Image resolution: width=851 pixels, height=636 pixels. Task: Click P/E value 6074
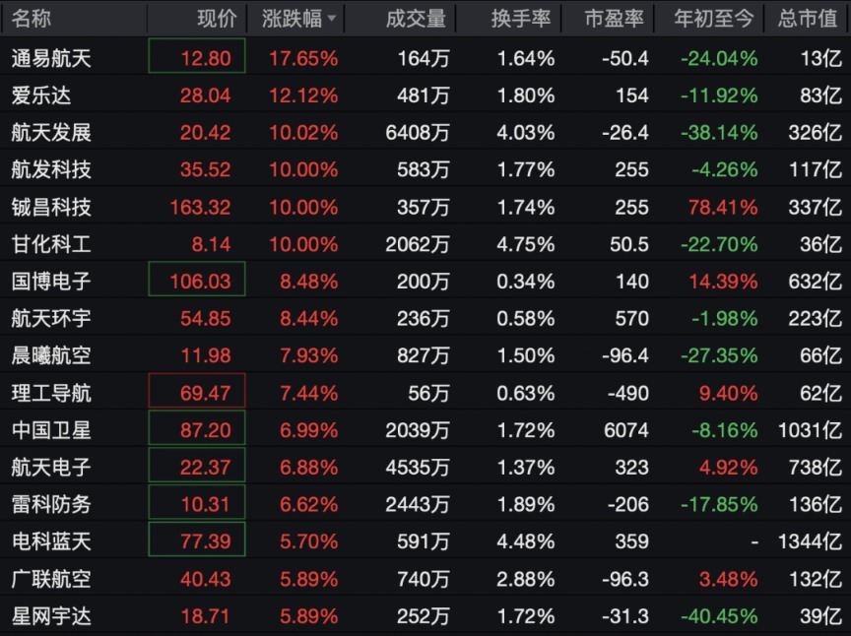626,430
